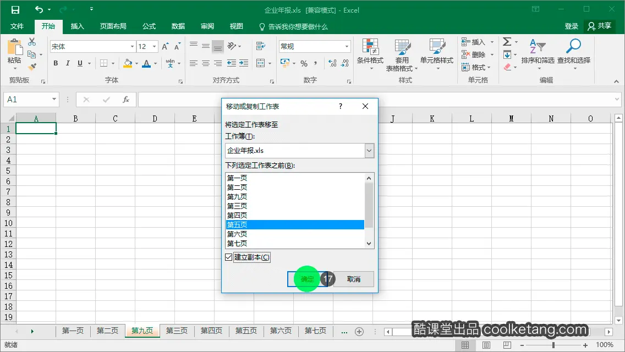The width and height of the screenshot is (625, 352).
Task: Click the Tell me search box
Action: (293, 27)
